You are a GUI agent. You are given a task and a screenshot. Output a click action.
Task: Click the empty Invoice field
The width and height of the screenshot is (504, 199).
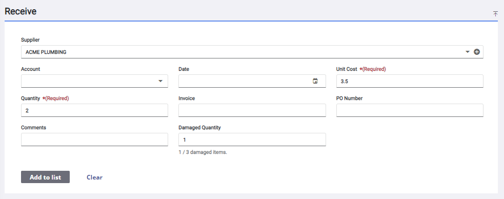point(252,110)
